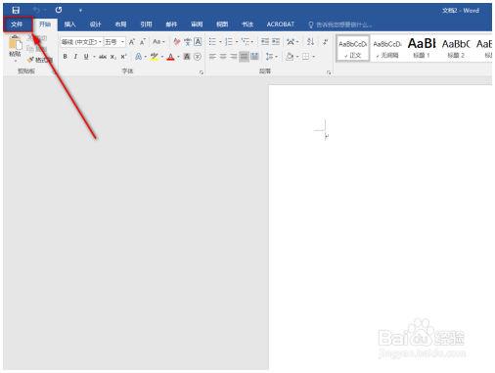Apply the 无间隔 style
Screen dimensions: 495x373
(387, 48)
